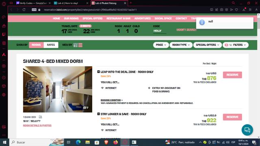Open the tab search magnifier icon

pos(233,3)
